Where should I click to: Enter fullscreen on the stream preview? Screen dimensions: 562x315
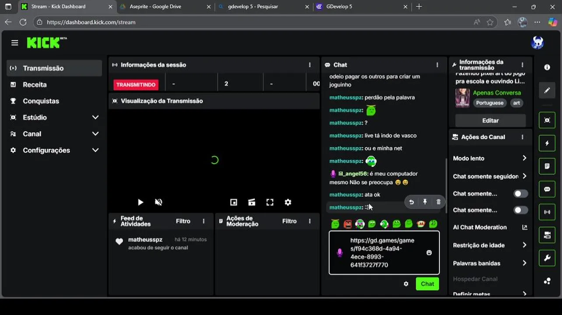[270, 202]
